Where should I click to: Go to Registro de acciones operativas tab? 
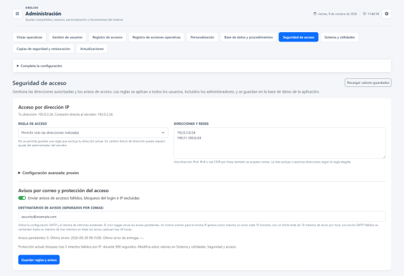click(x=157, y=37)
